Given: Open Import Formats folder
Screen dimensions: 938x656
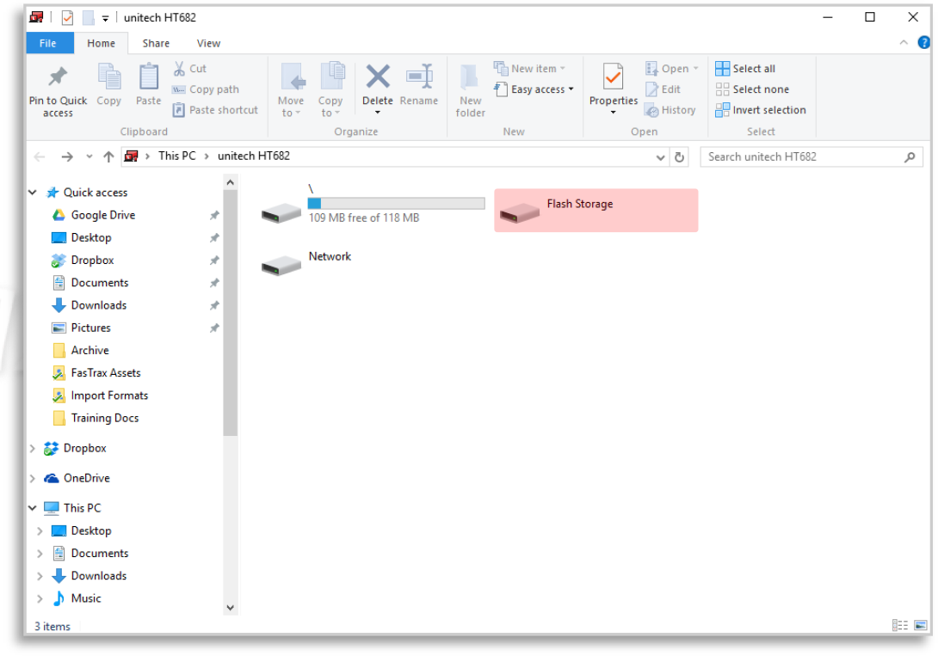Looking at the screenshot, I should click(x=109, y=395).
